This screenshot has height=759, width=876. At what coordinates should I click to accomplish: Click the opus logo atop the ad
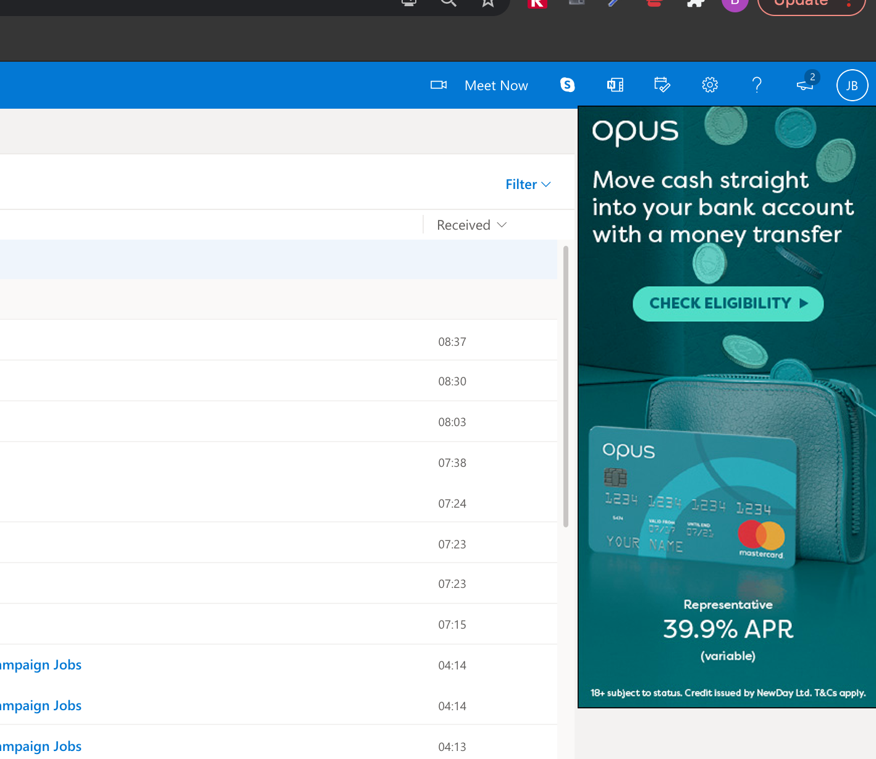635,132
